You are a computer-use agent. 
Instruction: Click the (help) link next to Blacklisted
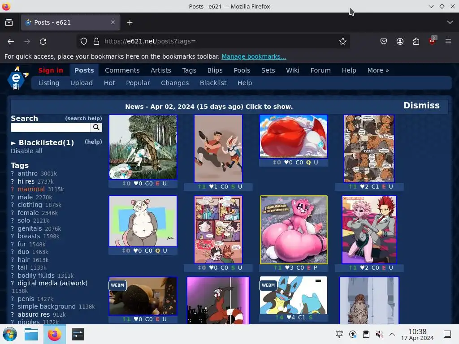click(93, 142)
